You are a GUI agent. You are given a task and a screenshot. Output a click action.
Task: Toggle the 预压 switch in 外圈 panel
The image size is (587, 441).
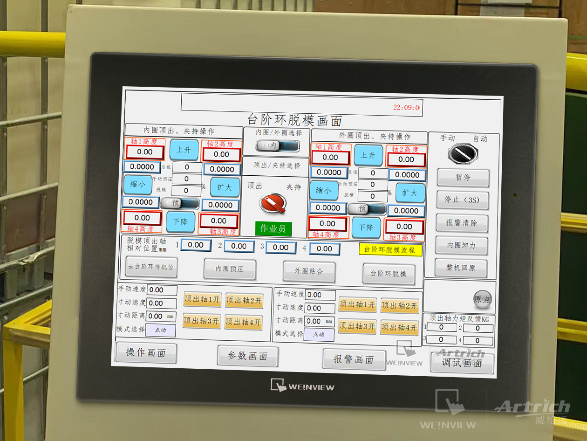(x=367, y=209)
